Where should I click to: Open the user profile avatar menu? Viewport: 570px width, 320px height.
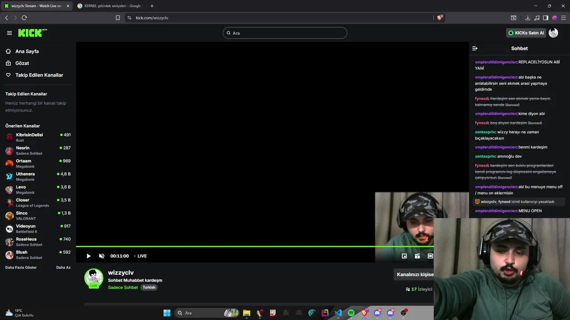tap(554, 33)
